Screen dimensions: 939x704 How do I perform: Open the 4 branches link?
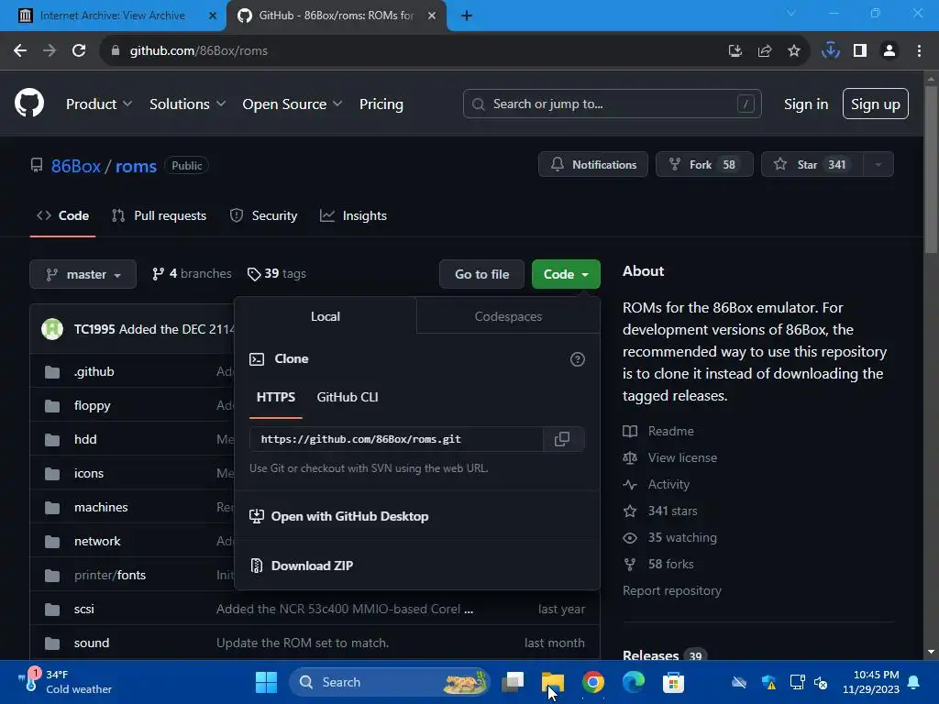click(x=192, y=273)
